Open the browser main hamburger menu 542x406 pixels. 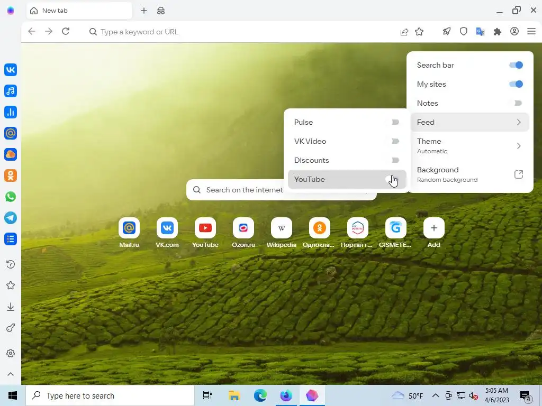click(x=531, y=32)
